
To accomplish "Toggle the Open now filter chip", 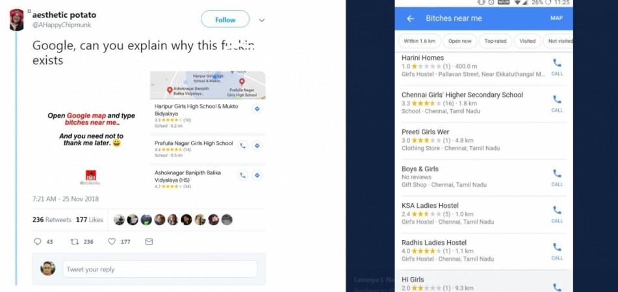I will [x=459, y=41].
